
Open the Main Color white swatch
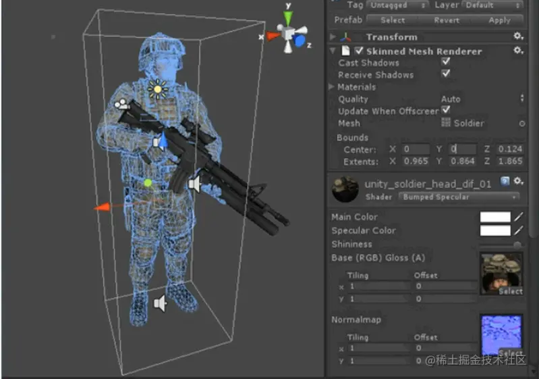495,217
